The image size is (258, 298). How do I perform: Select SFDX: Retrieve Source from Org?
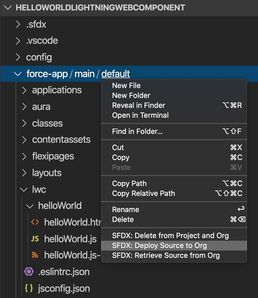[x=166, y=255]
